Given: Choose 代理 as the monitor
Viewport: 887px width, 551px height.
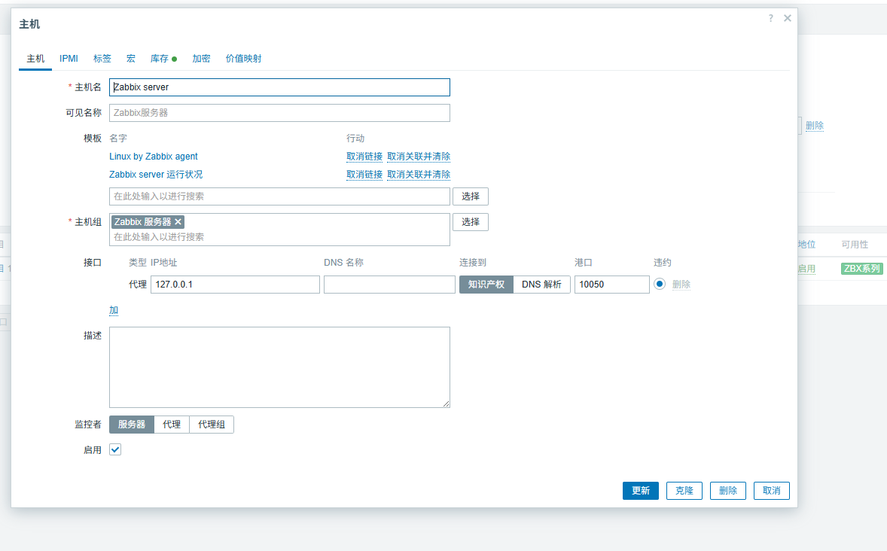Looking at the screenshot, I should 172,425.
